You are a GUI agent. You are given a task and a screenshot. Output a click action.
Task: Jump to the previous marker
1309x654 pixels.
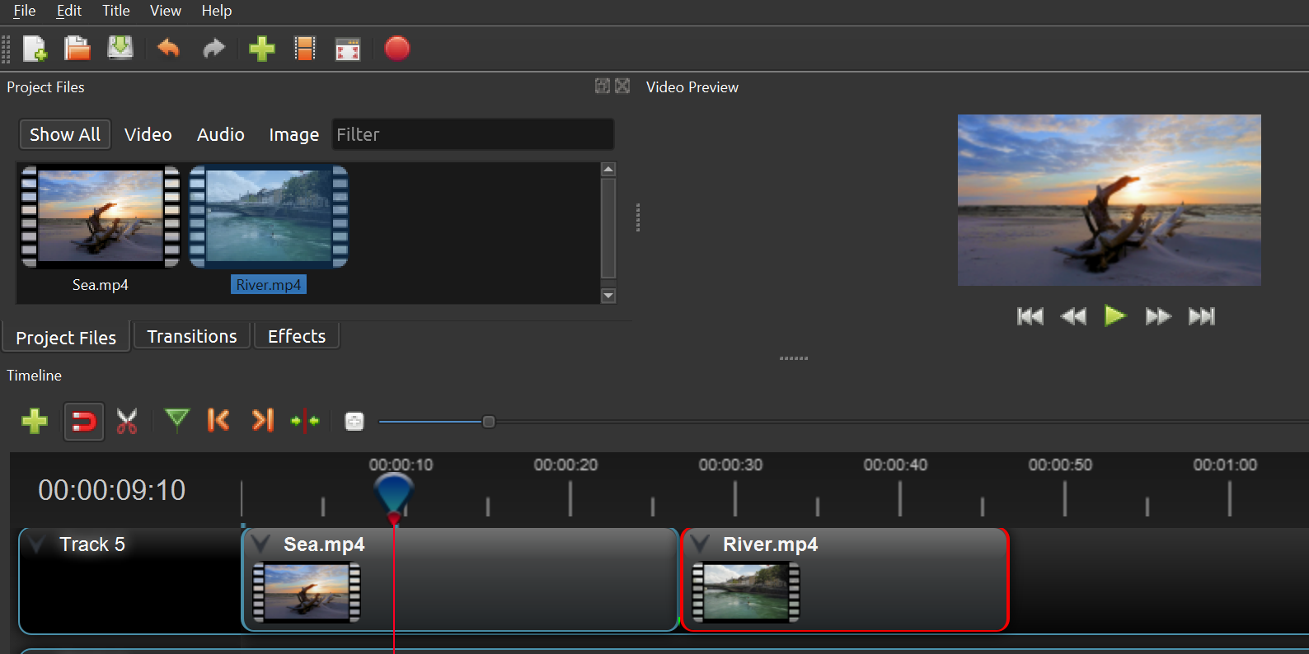click(218, 421)
